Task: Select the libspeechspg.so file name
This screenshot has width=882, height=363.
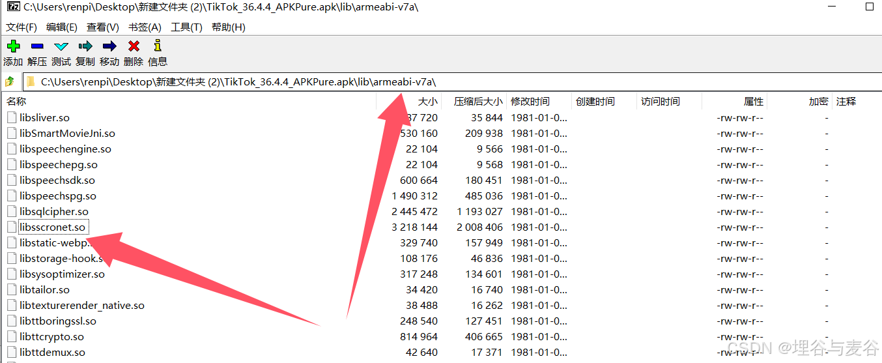Action: [x=58, y=196]
